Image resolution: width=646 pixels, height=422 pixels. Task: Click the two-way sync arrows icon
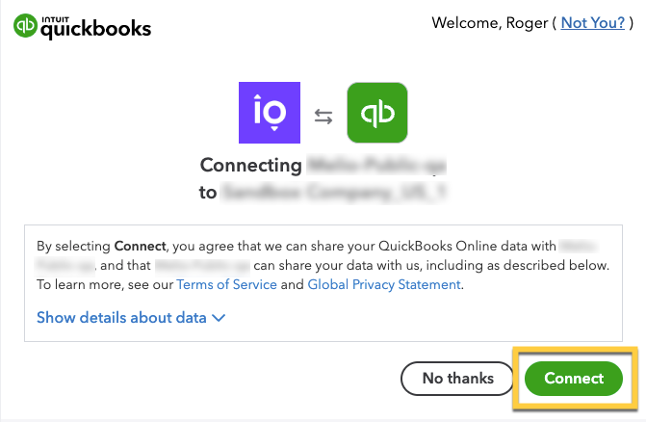coord(323,117)
